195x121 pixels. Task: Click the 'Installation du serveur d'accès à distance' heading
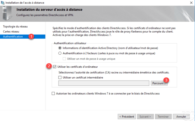point(49,9)
